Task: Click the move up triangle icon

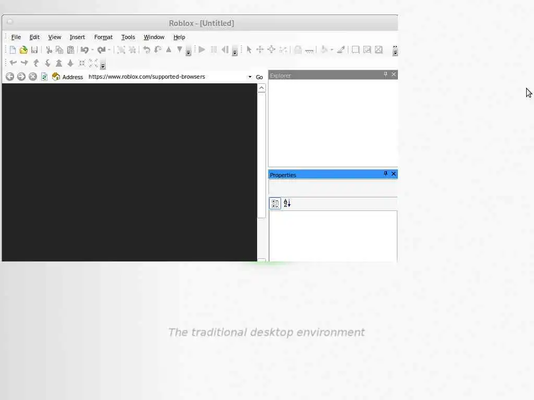Action: click(x=168, y=49)
